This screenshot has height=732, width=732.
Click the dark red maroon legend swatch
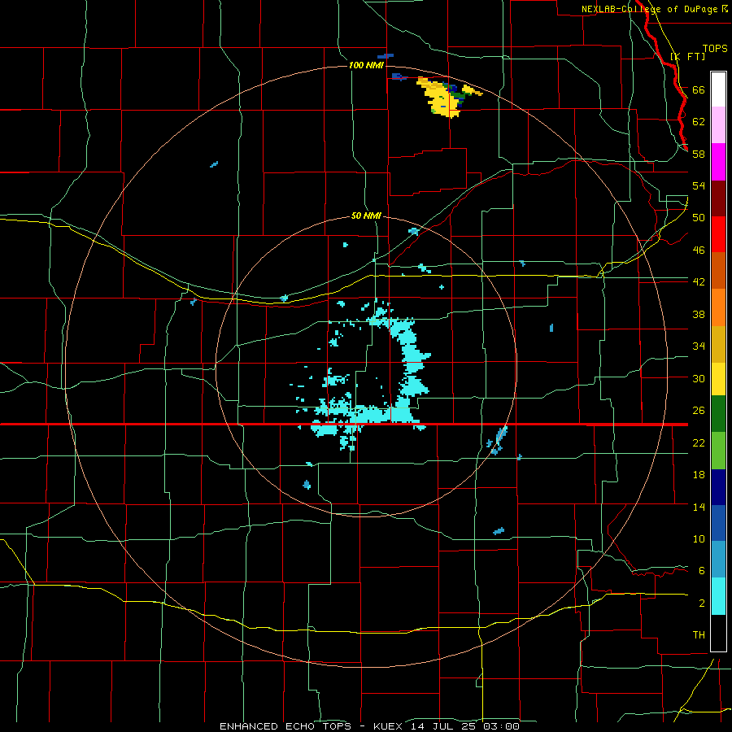click(718, 198)
